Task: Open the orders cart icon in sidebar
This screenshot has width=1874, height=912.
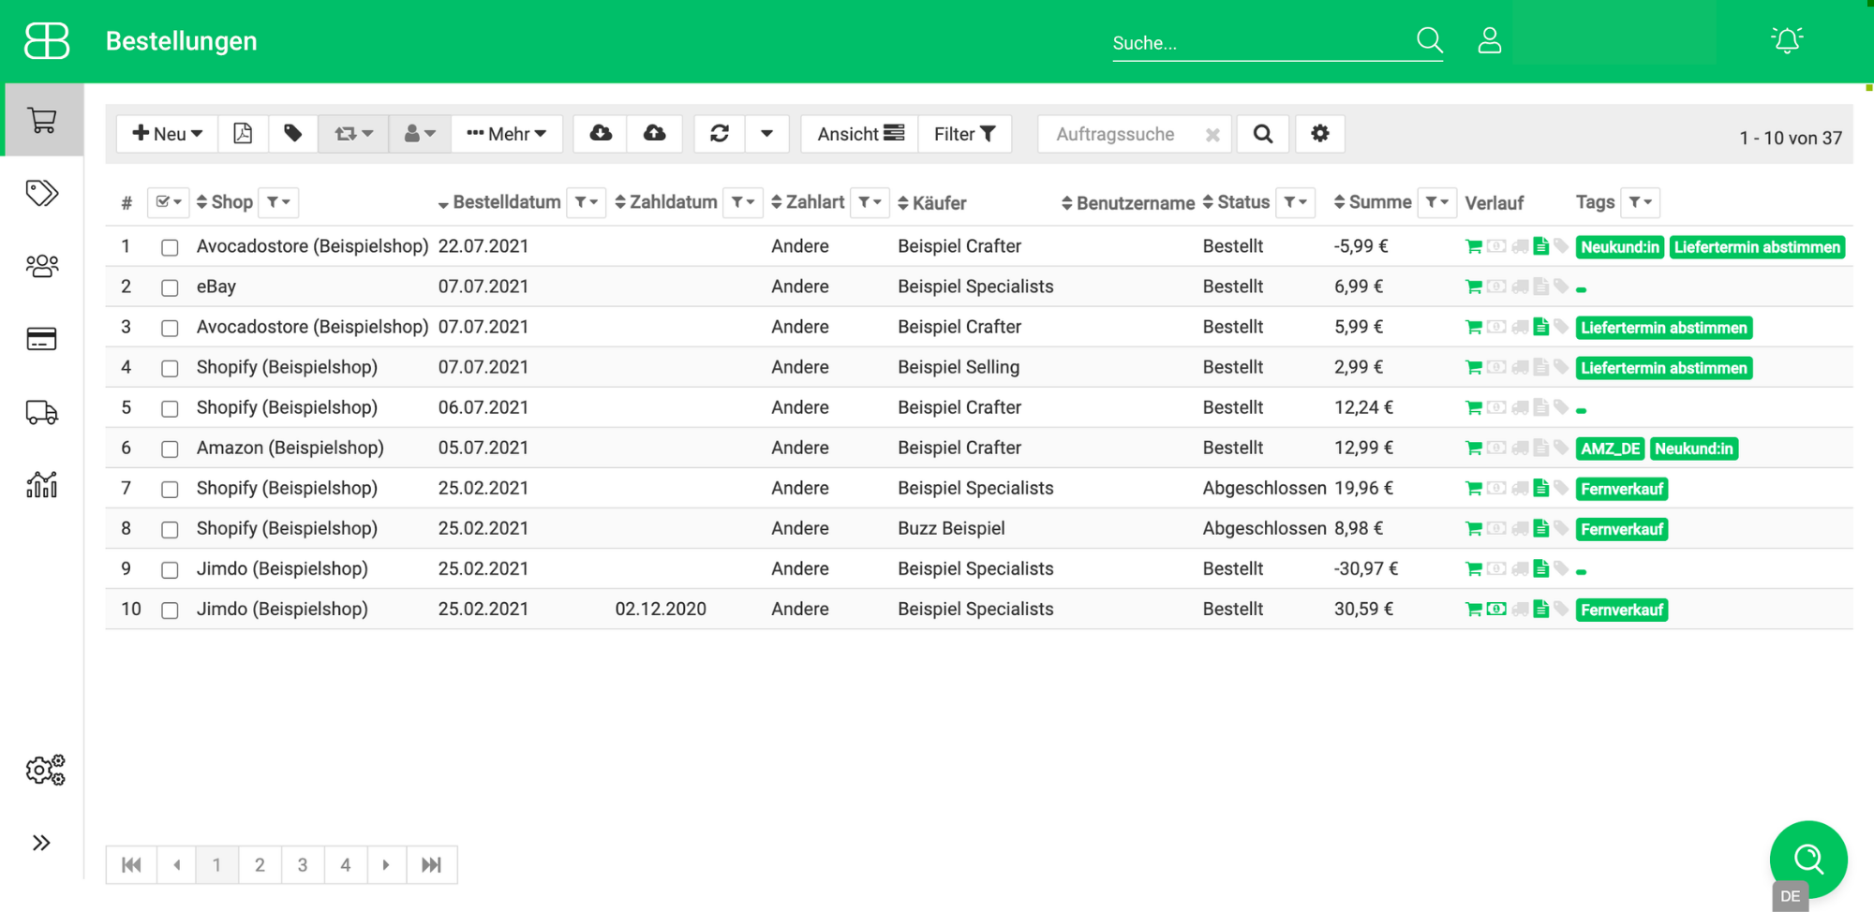Action: [42, 120]
